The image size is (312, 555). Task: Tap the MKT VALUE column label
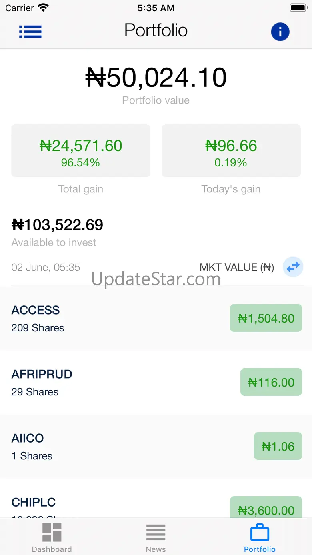(236, 267)
